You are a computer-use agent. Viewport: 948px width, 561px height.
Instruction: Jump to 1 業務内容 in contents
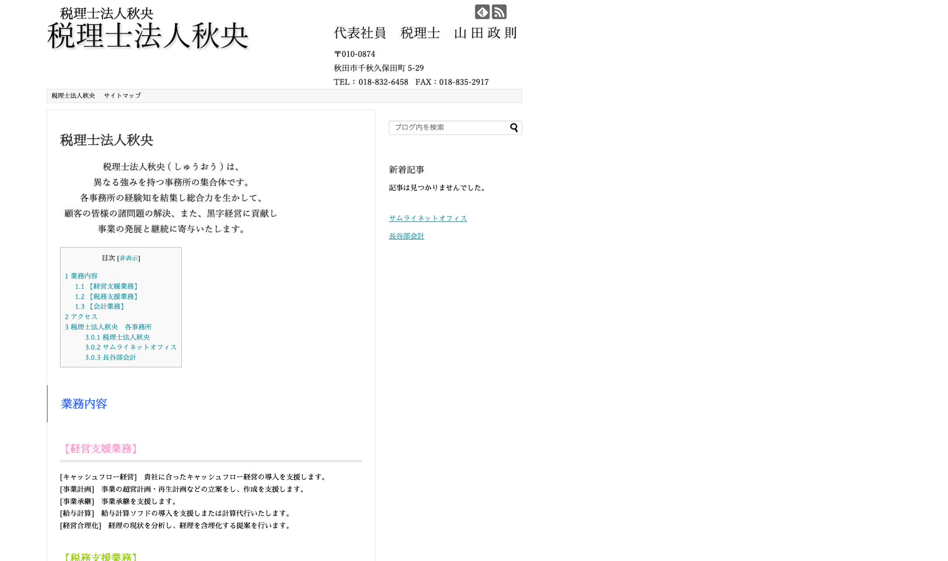point(81,276)
